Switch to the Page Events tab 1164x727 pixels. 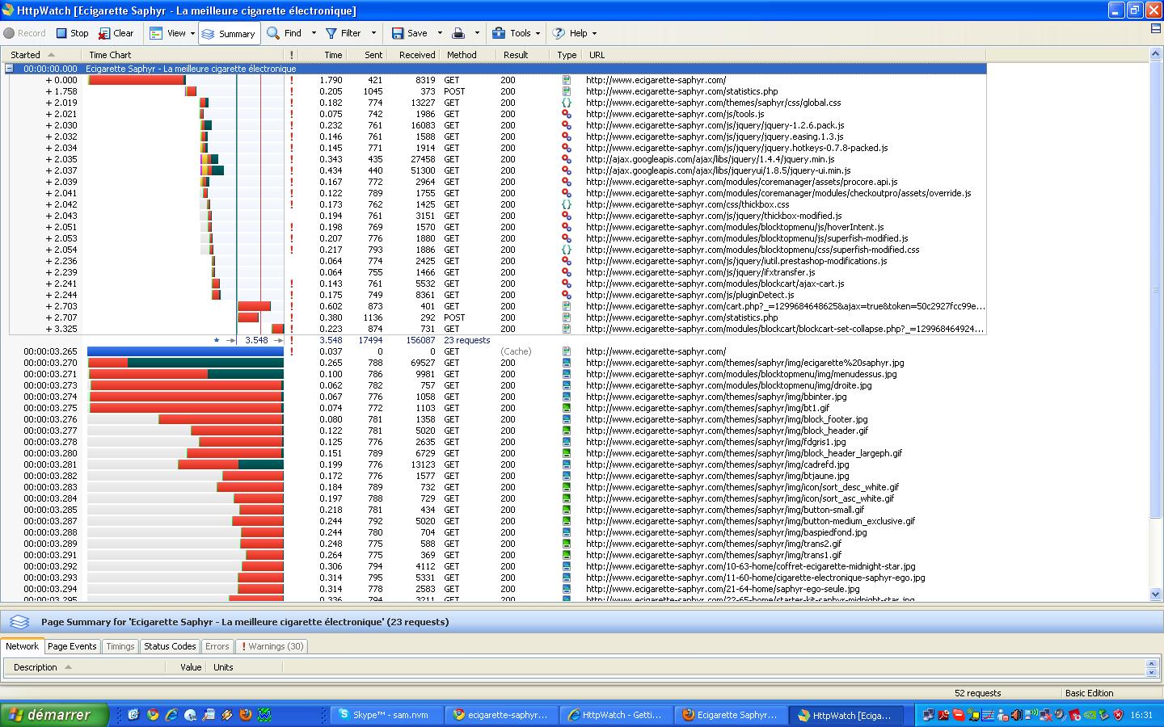point(72,646)
